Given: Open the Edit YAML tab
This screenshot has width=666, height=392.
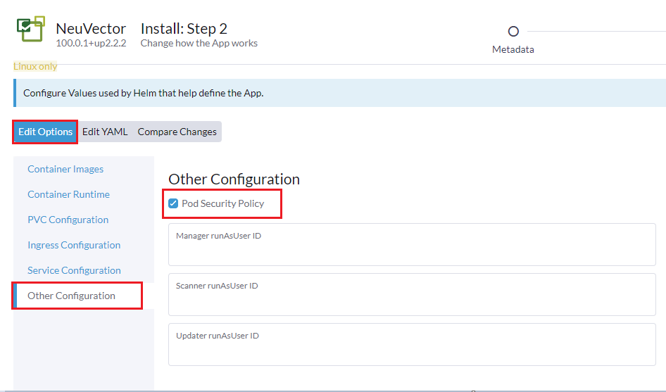Looking at the screenshot, I should (x=105, y=132).
